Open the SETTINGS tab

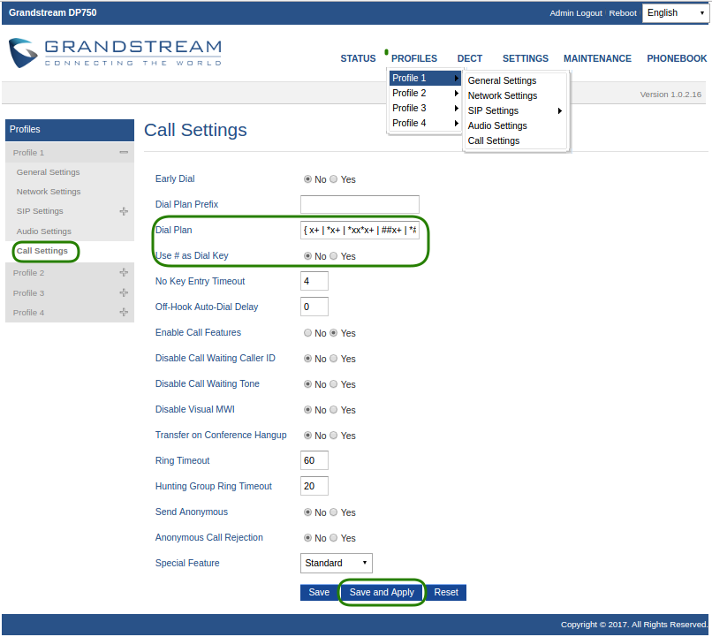click(x=526, y=58)
